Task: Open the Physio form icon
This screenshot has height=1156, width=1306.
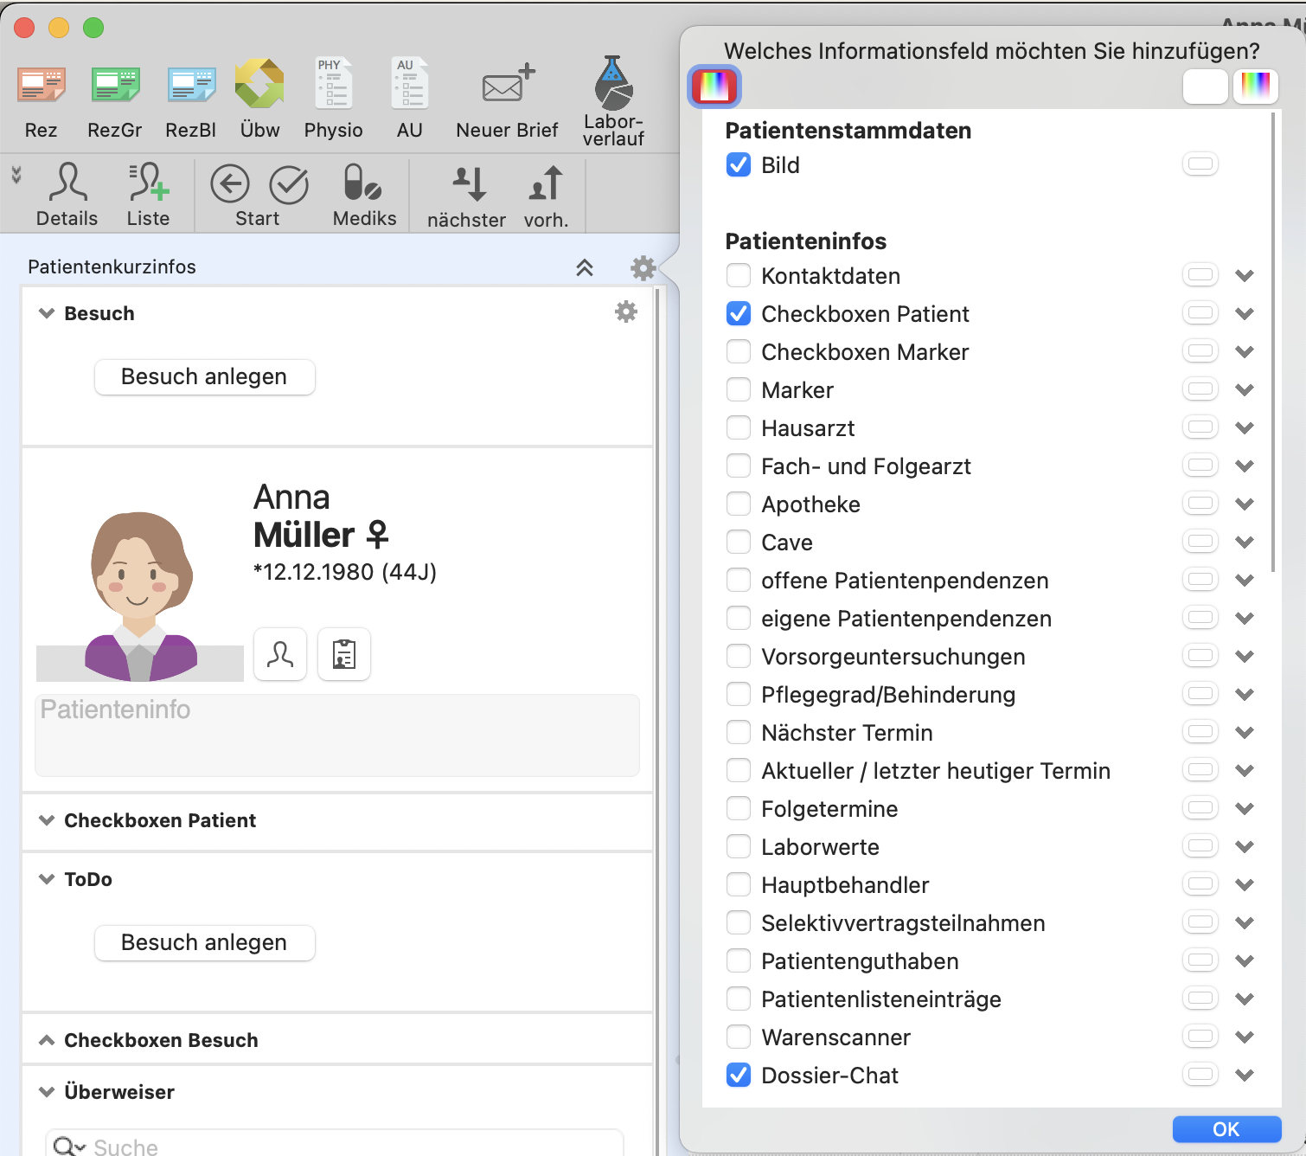Action: [333, 85]
